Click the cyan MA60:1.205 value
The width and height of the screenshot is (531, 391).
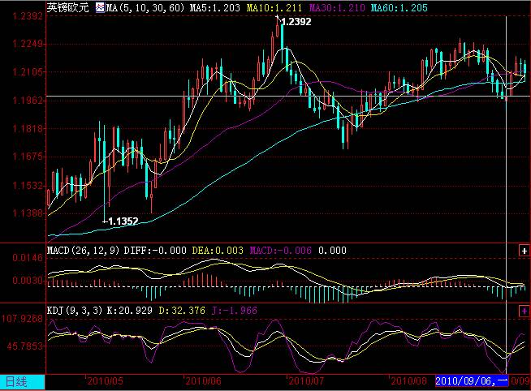[399, 7]
